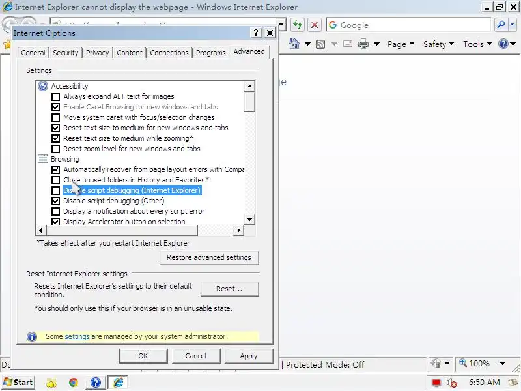Viewport: 521px width, 391px height.
Task: Open the search provider dropdown arrow
Action: point(512,25)
